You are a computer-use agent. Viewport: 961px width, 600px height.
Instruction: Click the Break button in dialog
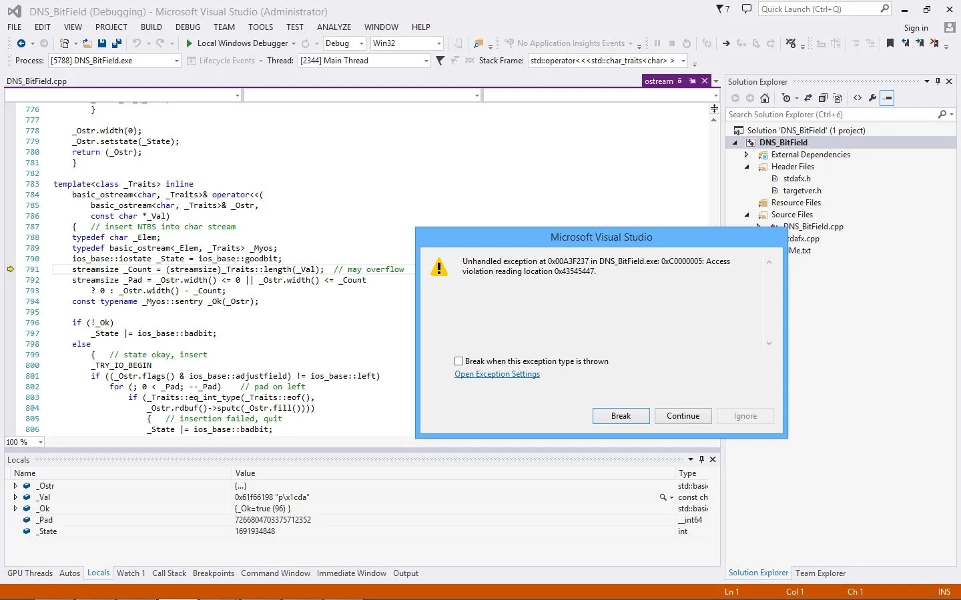(x=621, y=416)
